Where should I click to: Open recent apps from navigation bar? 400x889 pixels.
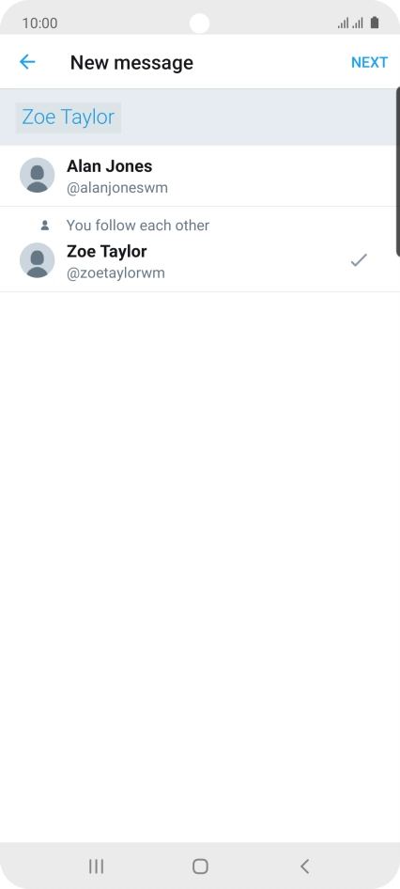[x=97, y=866]
